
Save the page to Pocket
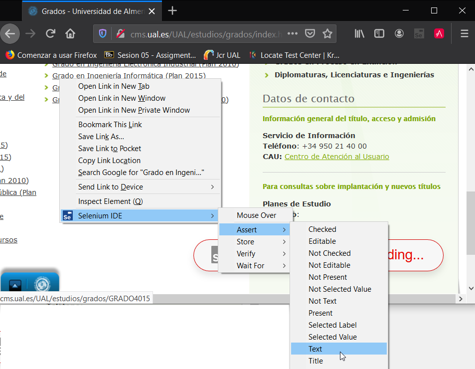click(310, 33)
